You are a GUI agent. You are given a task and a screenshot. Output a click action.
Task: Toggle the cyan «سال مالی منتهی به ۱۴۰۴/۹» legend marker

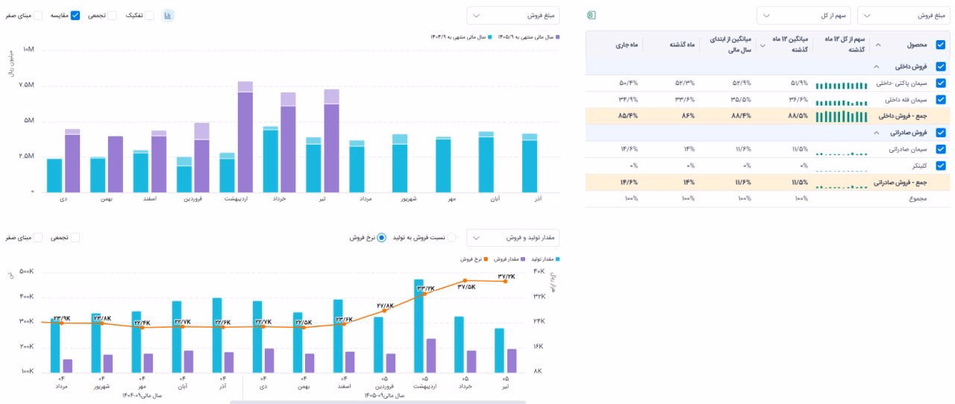click(489, 36)
